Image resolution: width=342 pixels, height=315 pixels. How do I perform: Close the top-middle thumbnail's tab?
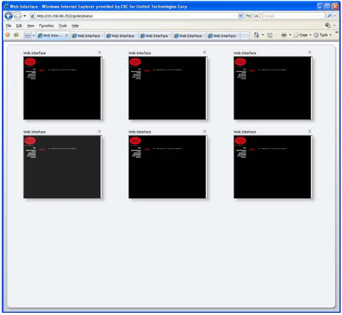pos(204,52)
